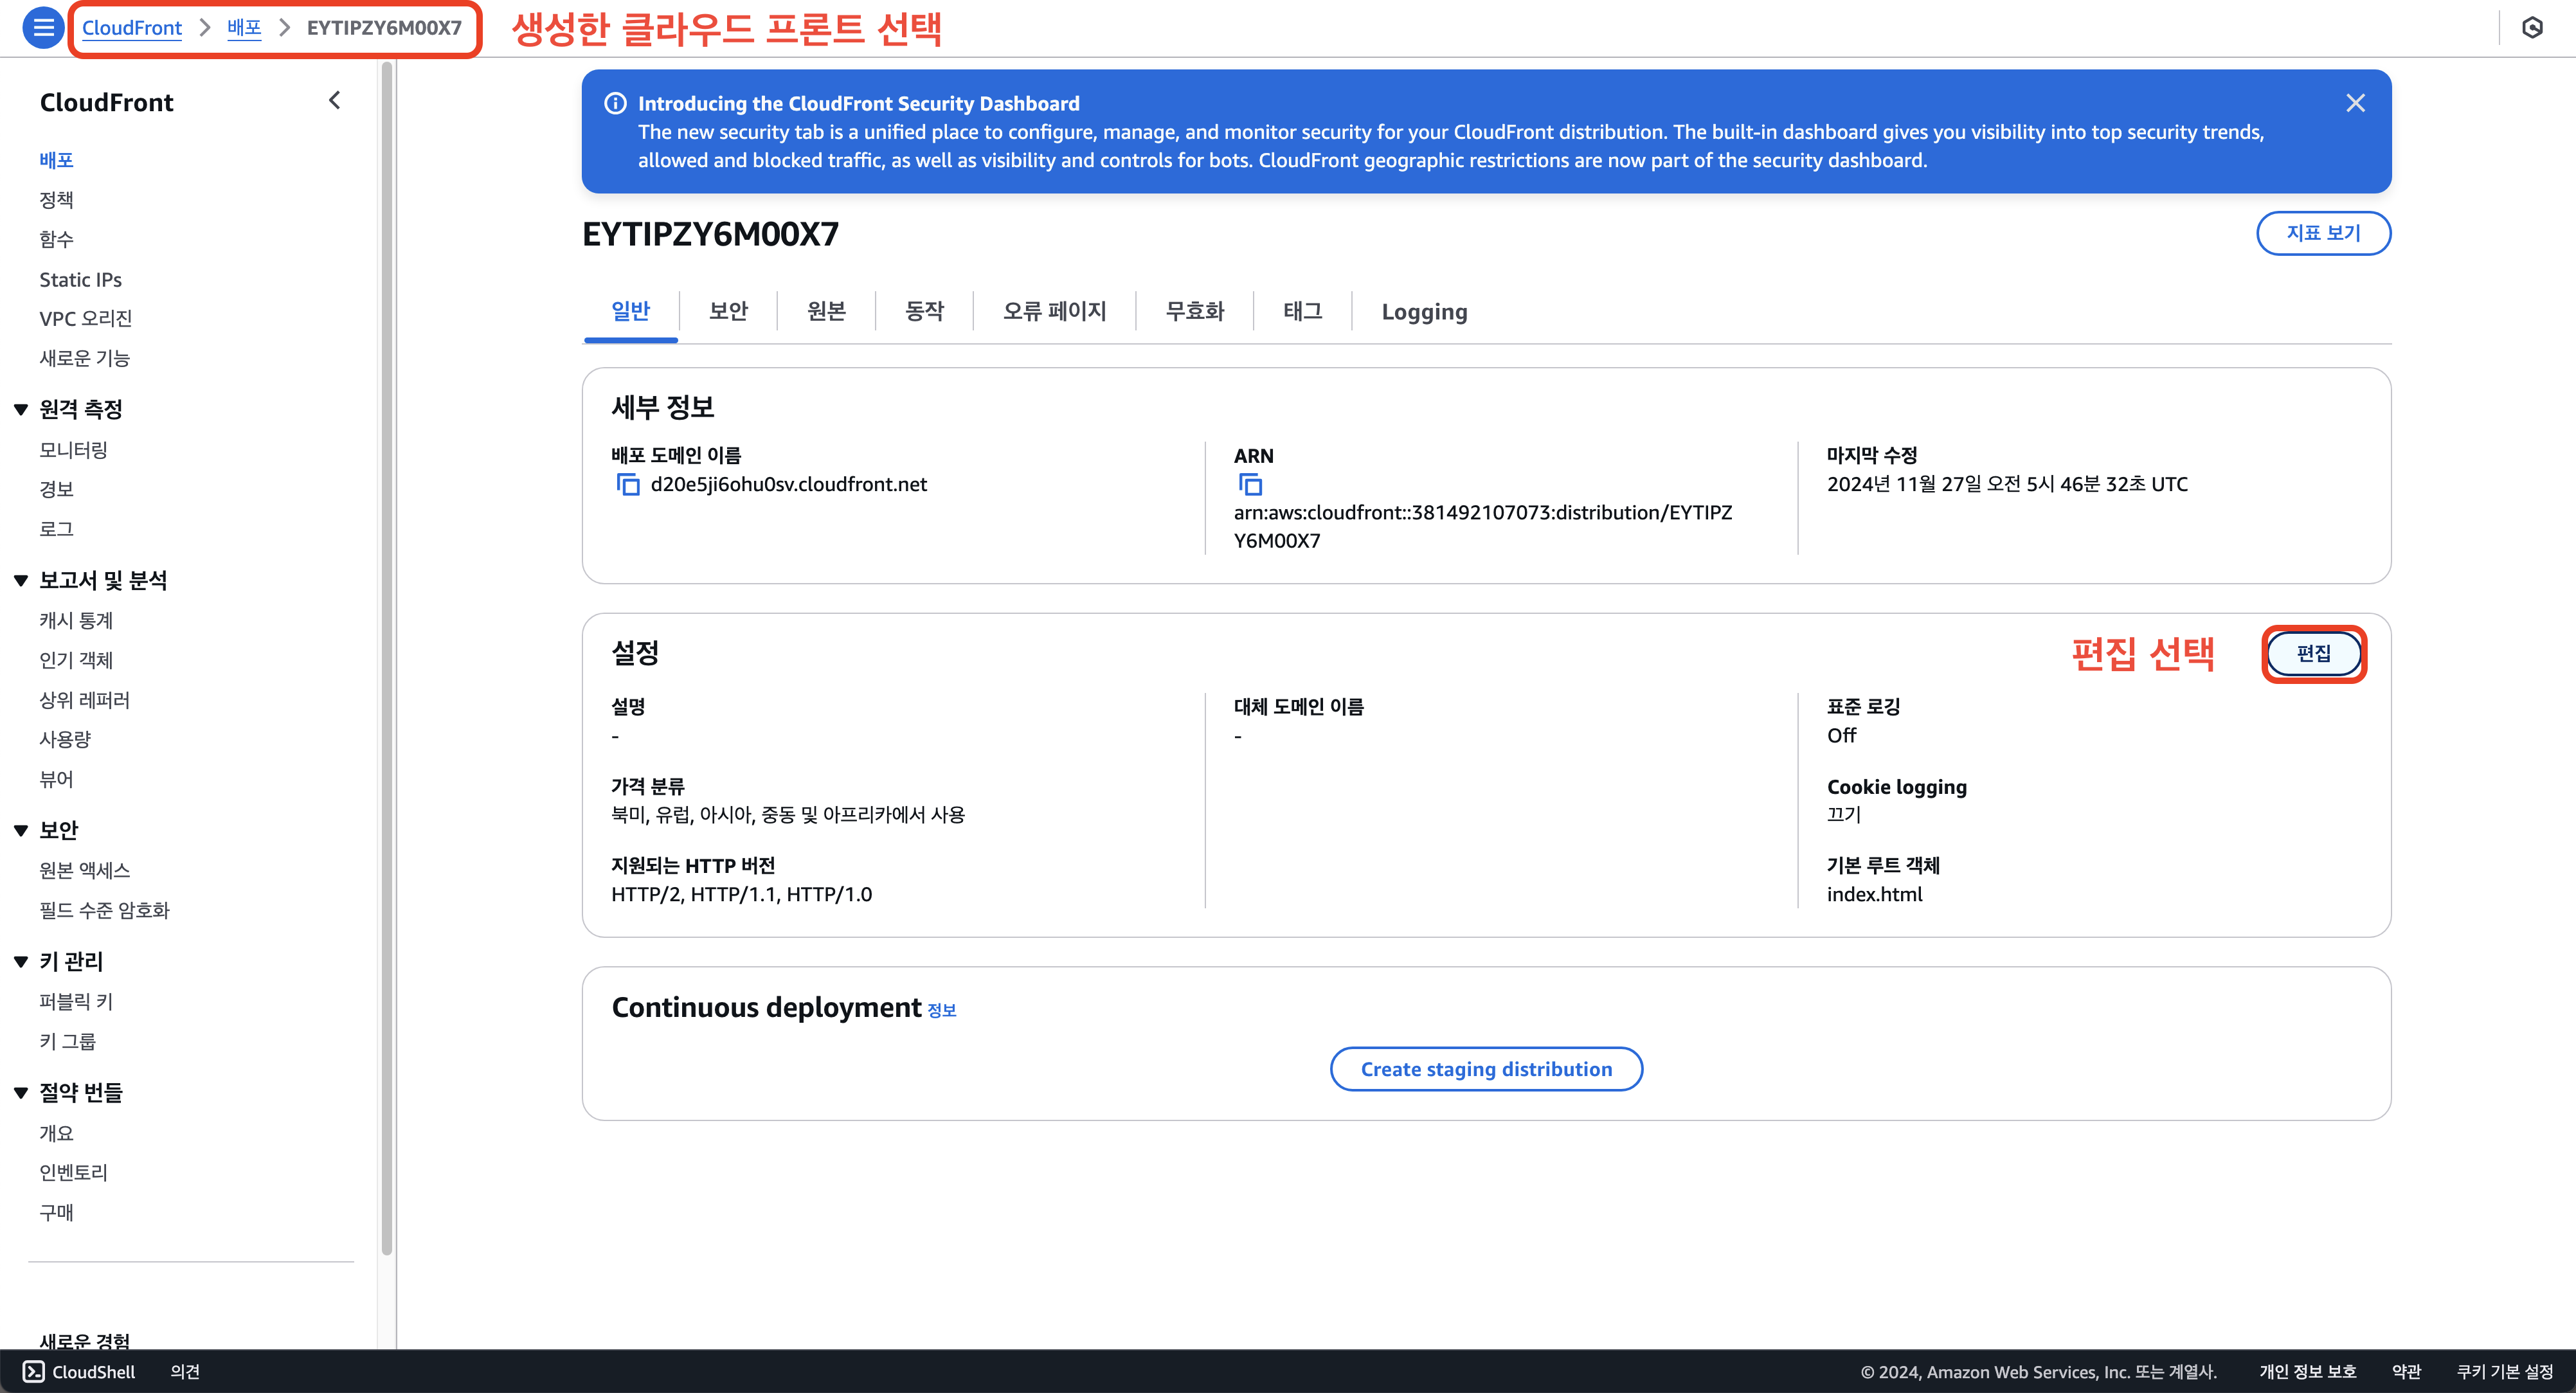Open the hamburger navigation menu icon

pos(43,27)
